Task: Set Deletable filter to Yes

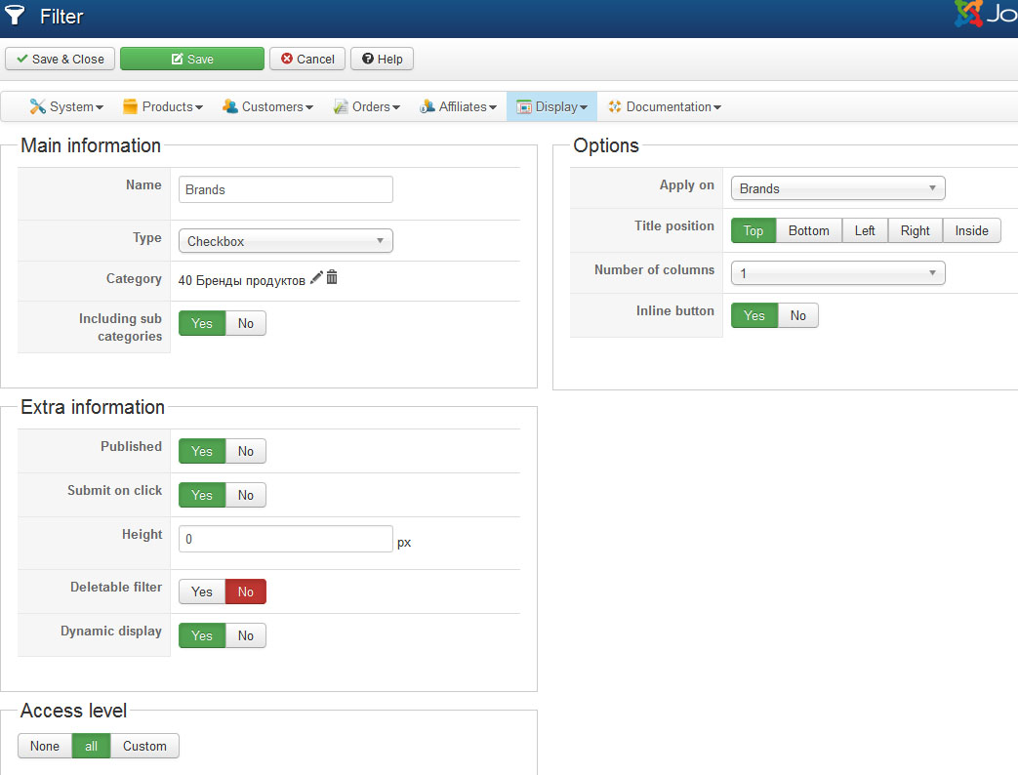Action: 202,591
